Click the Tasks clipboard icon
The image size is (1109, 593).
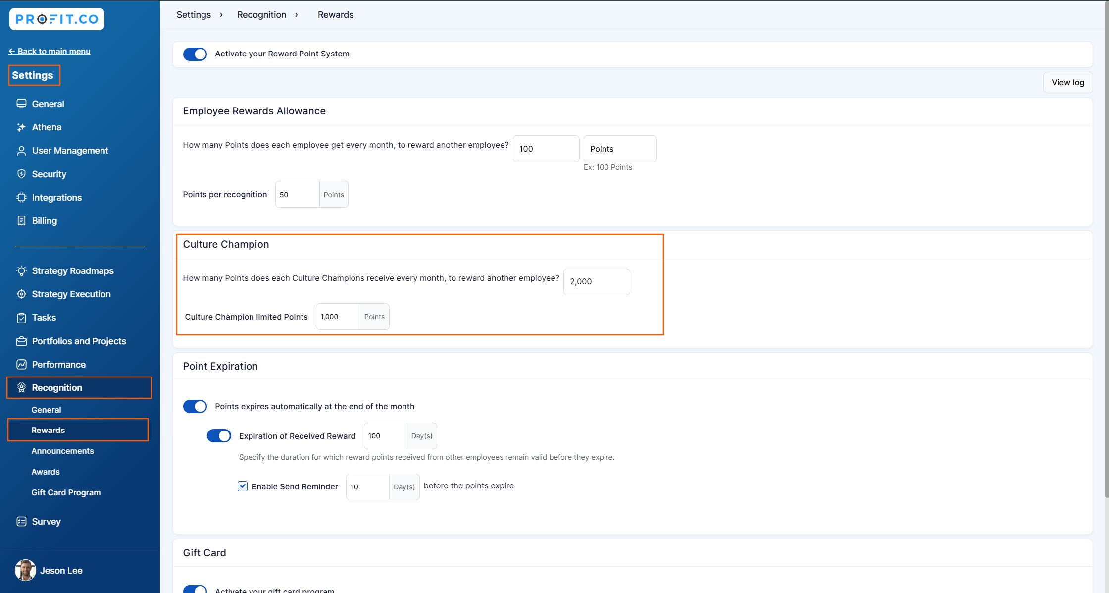coord(21,318)
